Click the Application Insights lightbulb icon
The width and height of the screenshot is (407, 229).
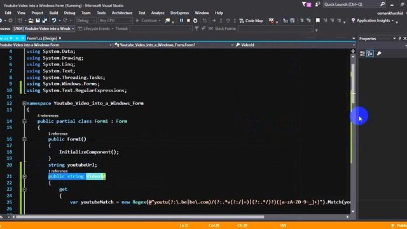[x=353, y=20]
